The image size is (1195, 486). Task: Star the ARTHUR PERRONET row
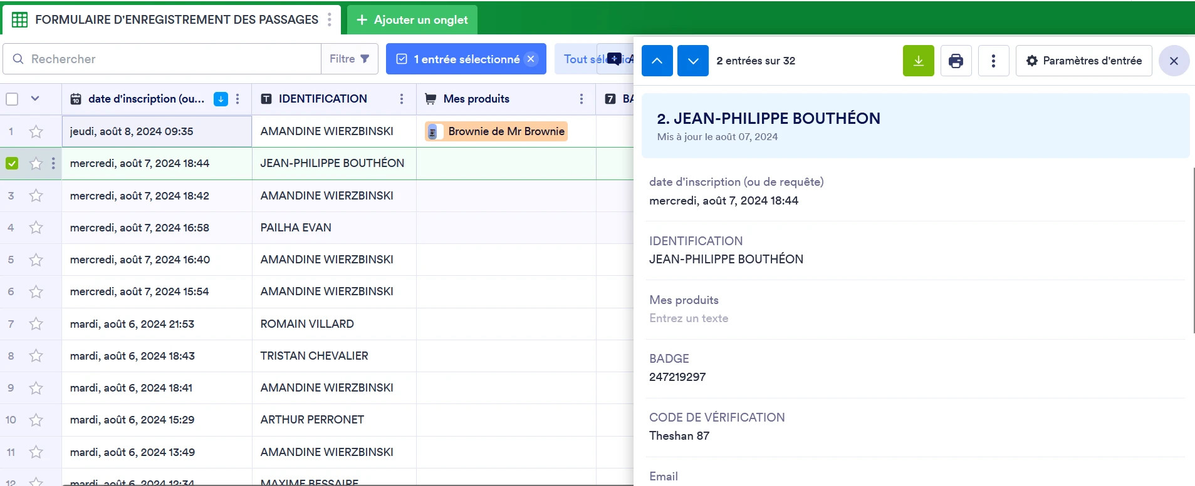pyautogui.click(x=36, y=420)
